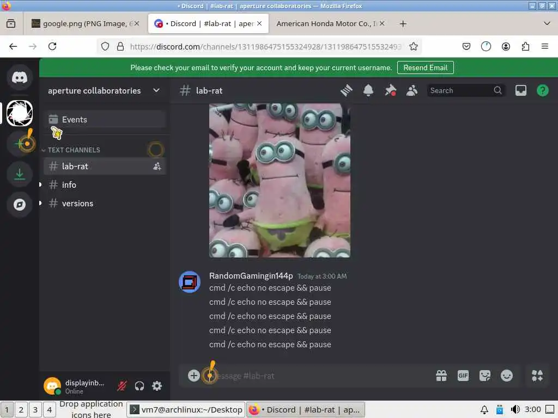Click the create invite icon on lab-rat
Viewport: 558px width, 418px height.
[x=157, y=167]
